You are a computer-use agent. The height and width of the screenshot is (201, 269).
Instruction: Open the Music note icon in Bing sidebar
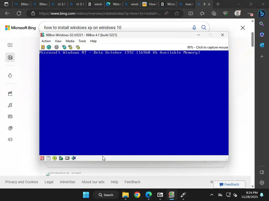(10, 105)
